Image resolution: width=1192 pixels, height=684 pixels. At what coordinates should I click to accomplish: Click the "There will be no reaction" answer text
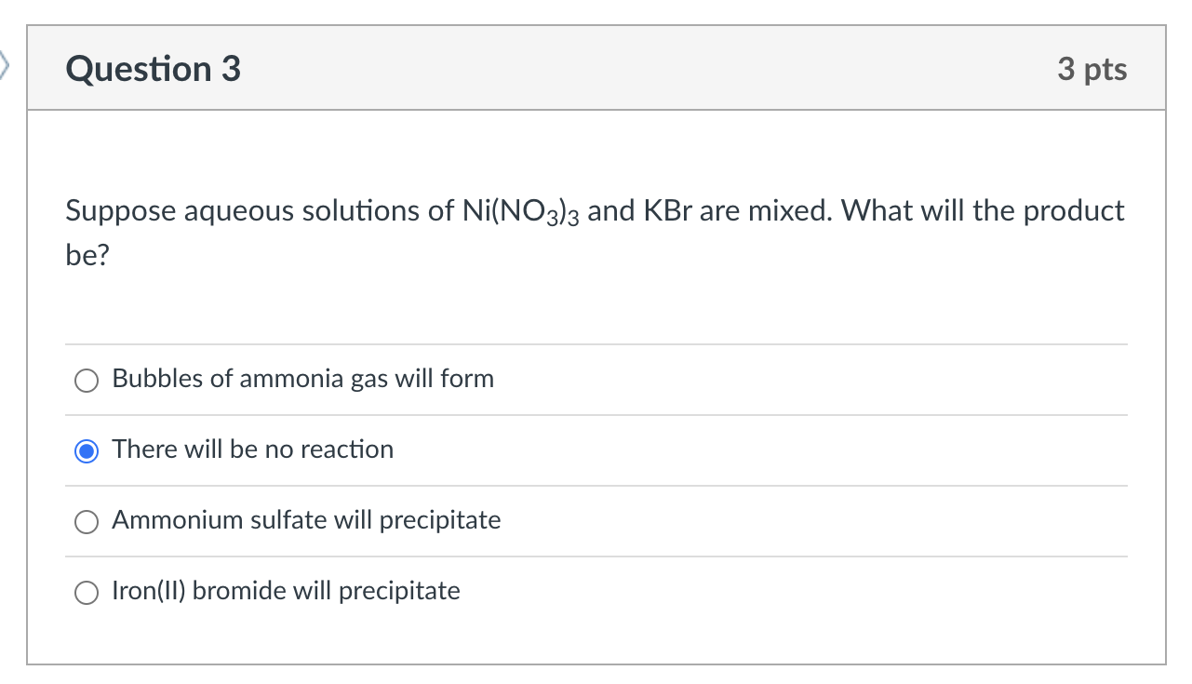pyautogui.click(x=253, y=449)
